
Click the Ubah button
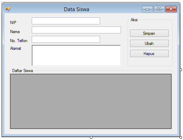pyautogui.click(x=149, y=44)
